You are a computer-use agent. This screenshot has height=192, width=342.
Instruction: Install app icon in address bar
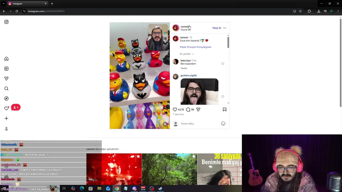coord(294,11)
